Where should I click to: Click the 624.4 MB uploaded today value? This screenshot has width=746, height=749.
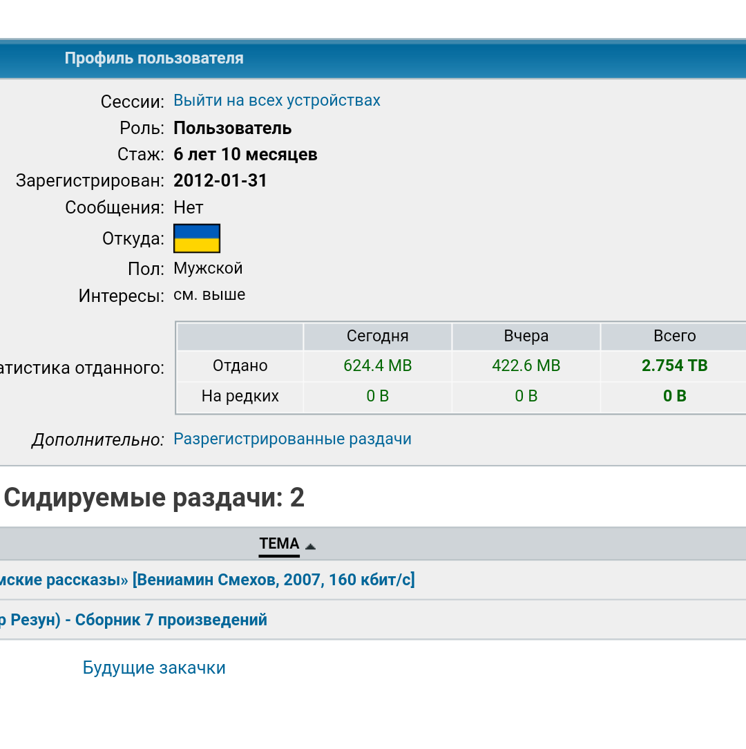coord(377,366)
